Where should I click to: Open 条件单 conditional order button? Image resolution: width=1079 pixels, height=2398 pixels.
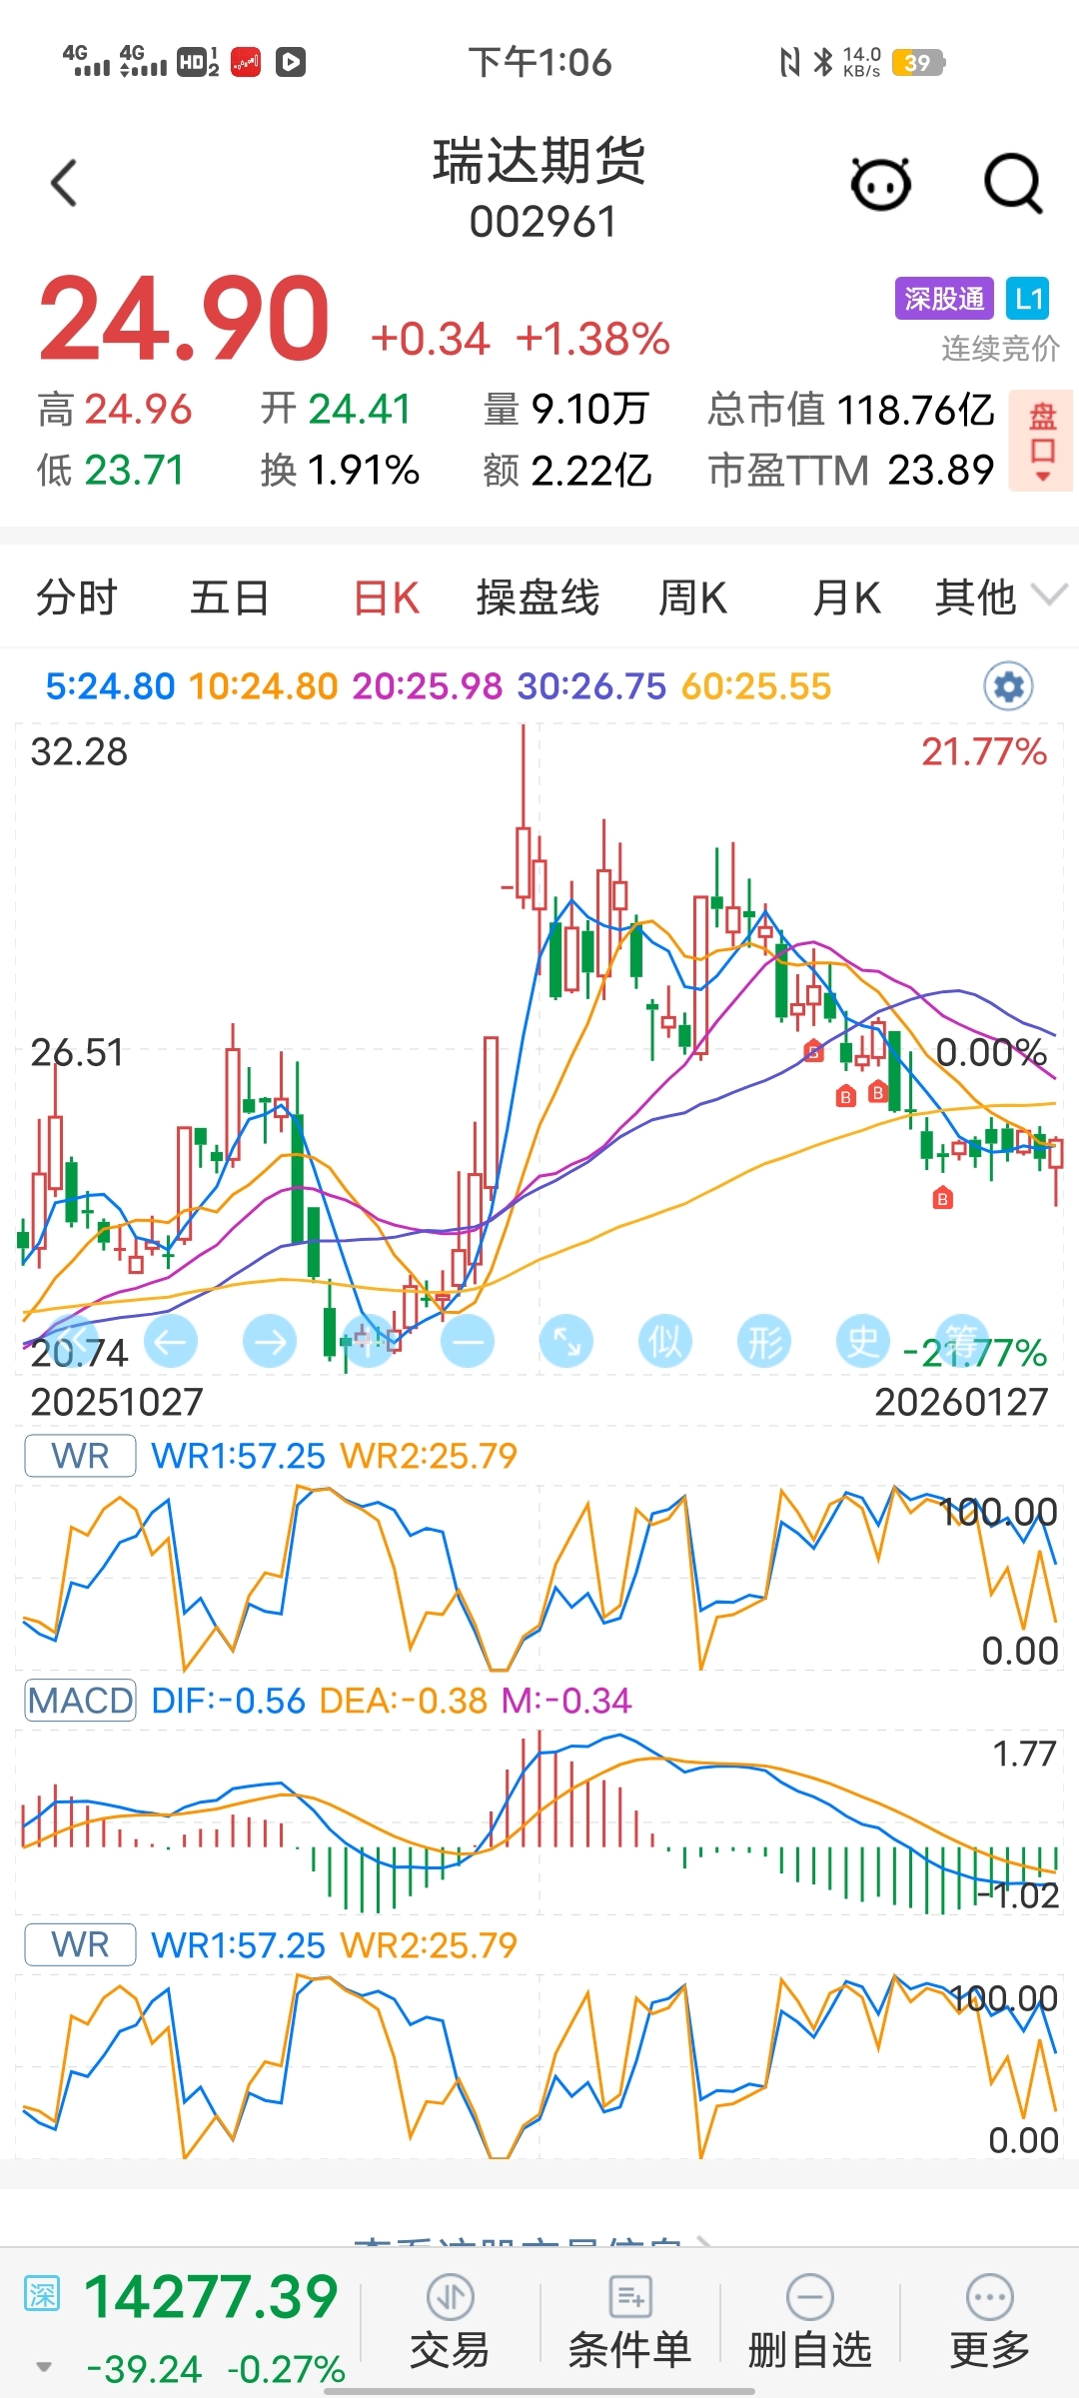coord(629,2322)
